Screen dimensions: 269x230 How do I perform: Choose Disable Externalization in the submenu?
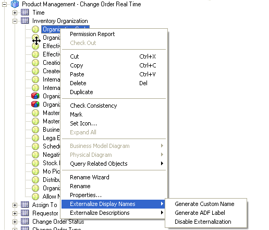pyautogui.click(x=203, y=222)
